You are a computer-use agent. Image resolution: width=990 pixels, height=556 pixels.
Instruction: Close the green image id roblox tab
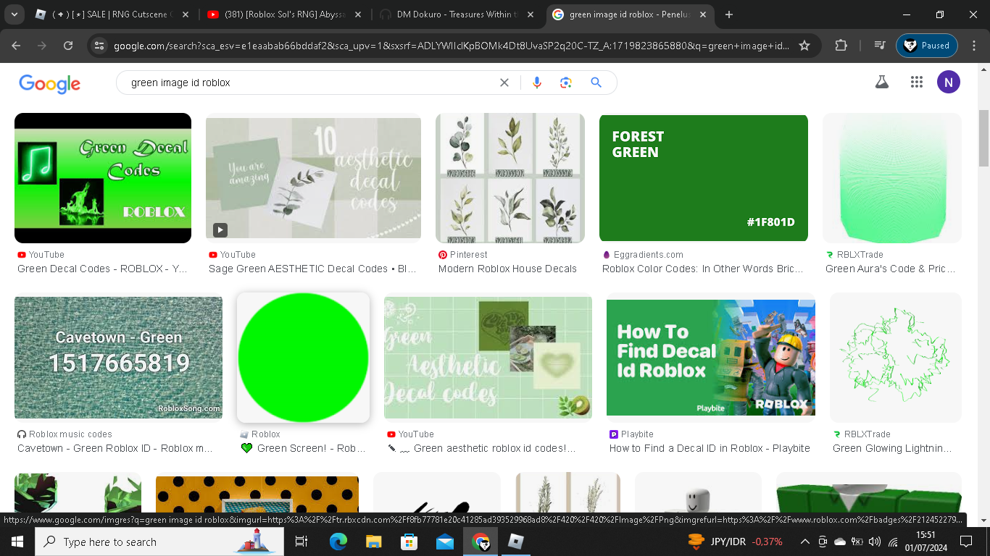[x=702, y=14]
